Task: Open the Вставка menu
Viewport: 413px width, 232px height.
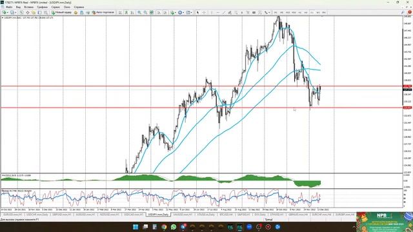Action: [28, 7]
